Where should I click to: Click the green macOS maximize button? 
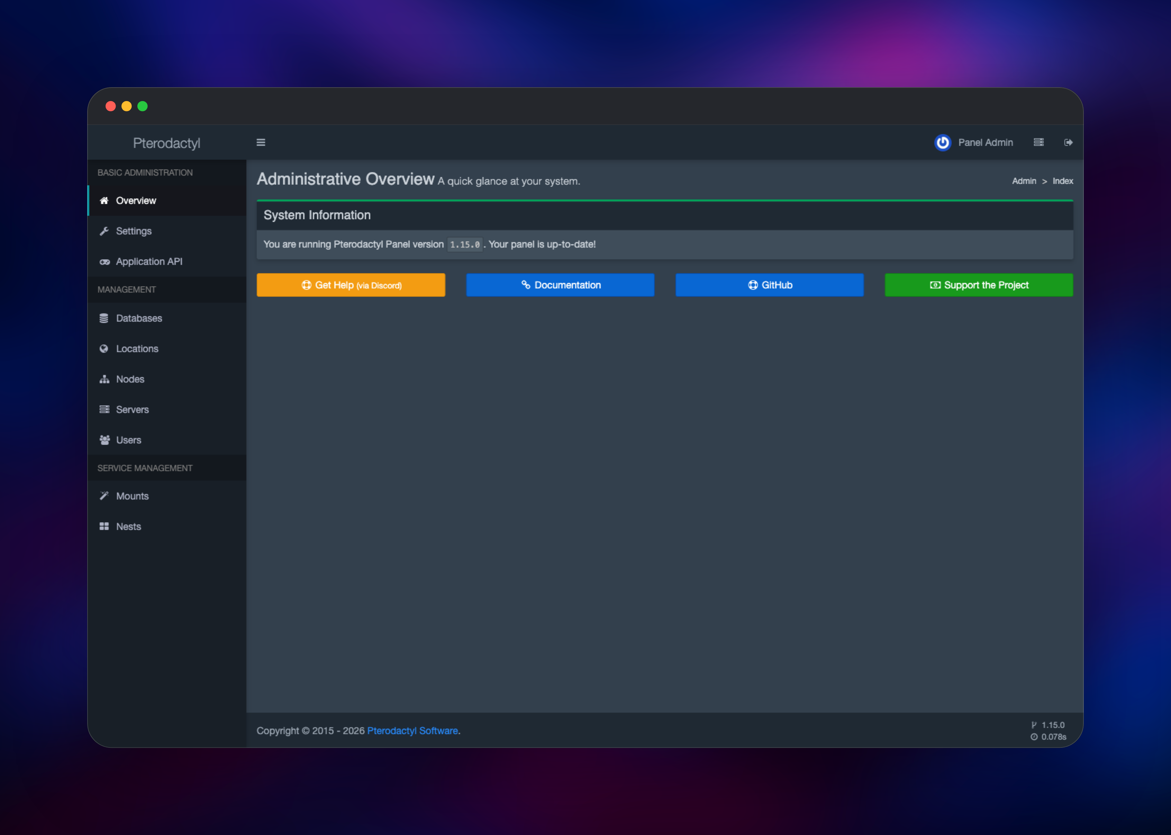[x=142, y=106]
